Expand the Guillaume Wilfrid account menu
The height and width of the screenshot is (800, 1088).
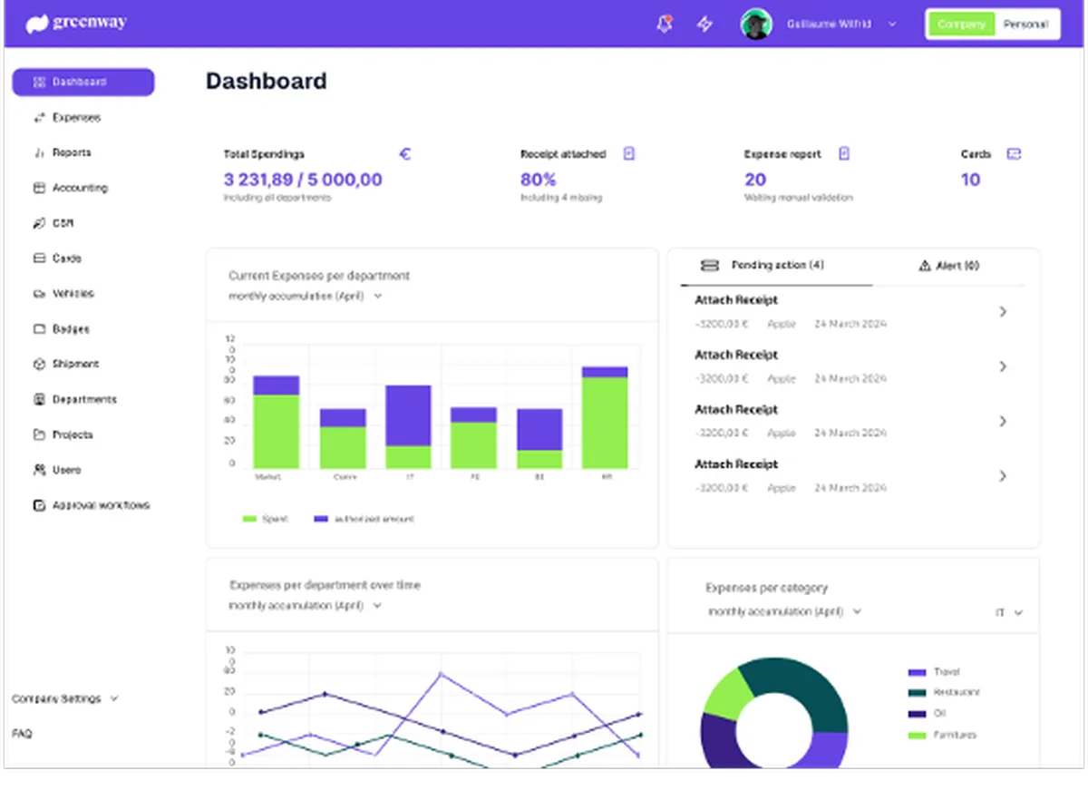pos(892,24)
